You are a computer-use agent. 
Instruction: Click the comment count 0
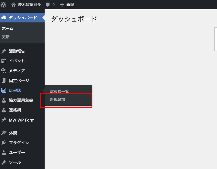click(54, 5)
